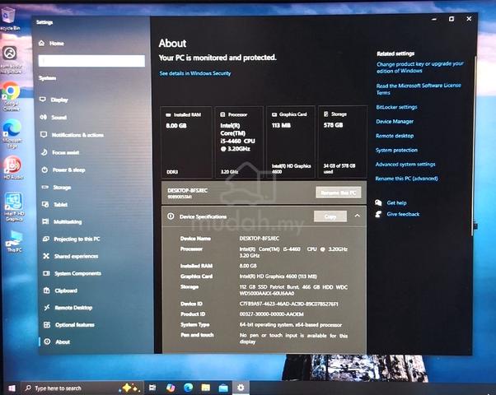
Task: Click the Tablet sidebar icon
Action: pyautogui.click(x=45, y=204)
